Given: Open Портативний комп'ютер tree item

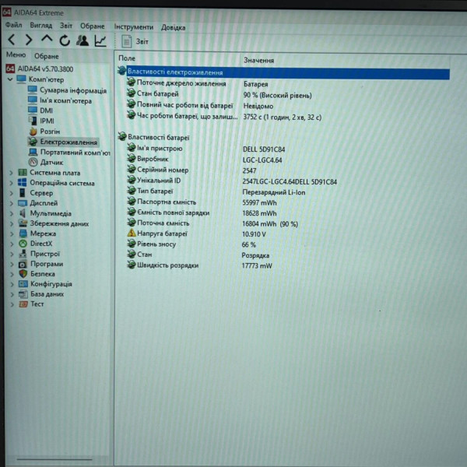Looking at the screenshot, I should (x=69, y=153).
